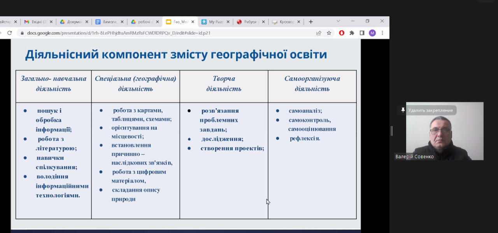Share this page from the address bar
Screen dimensions: 498x233
point(319,33)
